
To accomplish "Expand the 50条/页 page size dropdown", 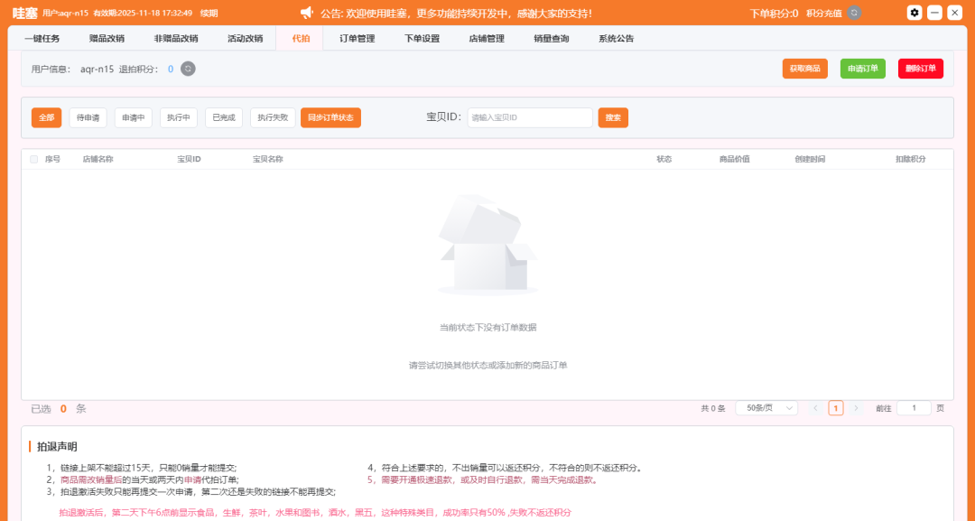I will [x=766, y=408].
